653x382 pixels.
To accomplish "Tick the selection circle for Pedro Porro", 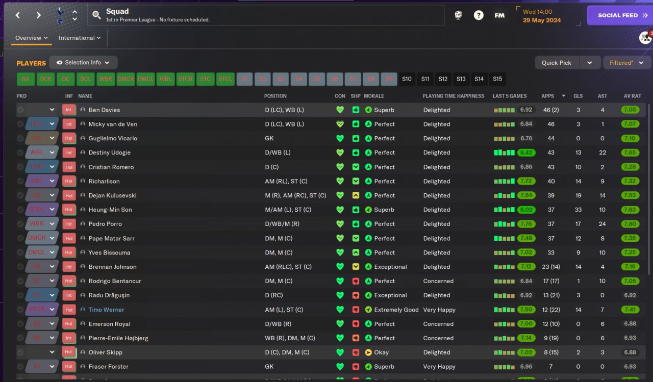I will pos(20,224).
